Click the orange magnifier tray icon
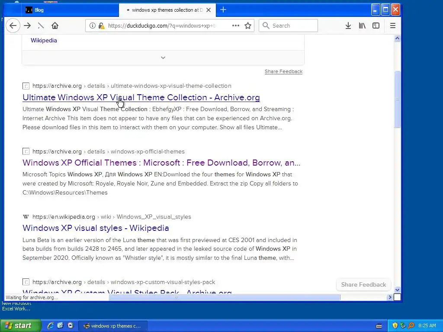The height and width of the screenshot is (332, 443). pyautogui.click(x=411, y=326)
